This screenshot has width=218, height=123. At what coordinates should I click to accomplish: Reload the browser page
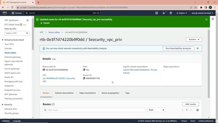pyautogui.click(x=12, y=8)
